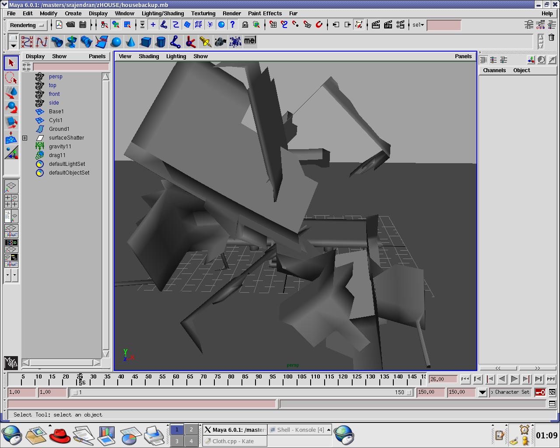Expand the surfaceShatter outliner node
The width and height of the screenshot is (560, 448).
25,138
